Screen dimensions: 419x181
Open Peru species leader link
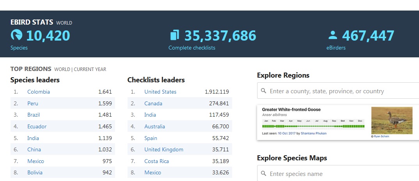pos(33,103)
